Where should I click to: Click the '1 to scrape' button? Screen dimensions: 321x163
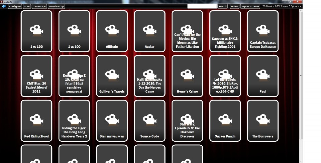click(39, 6)
